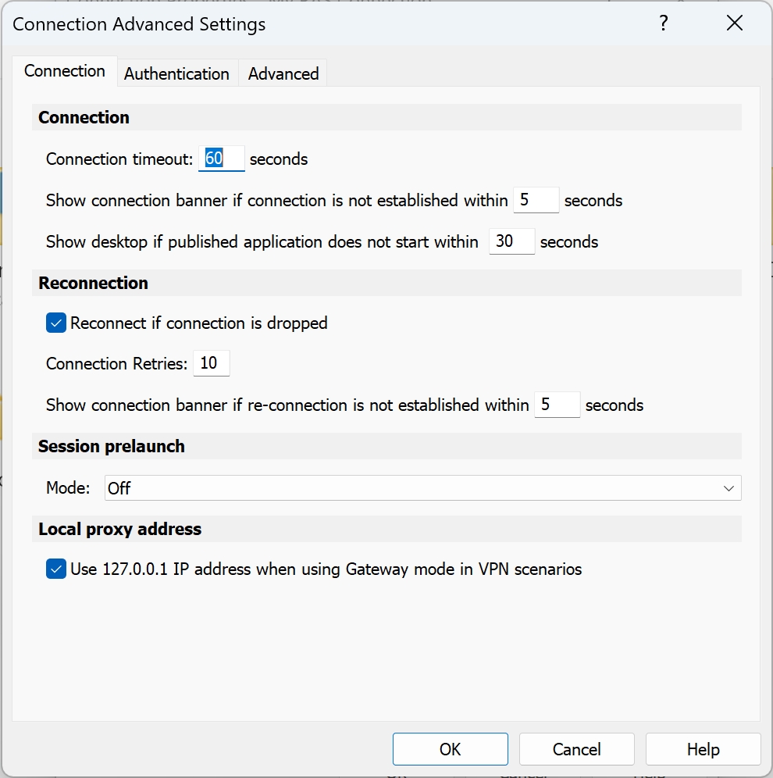
Task: Click the Connection Retries input box
Action: point(211,363)
